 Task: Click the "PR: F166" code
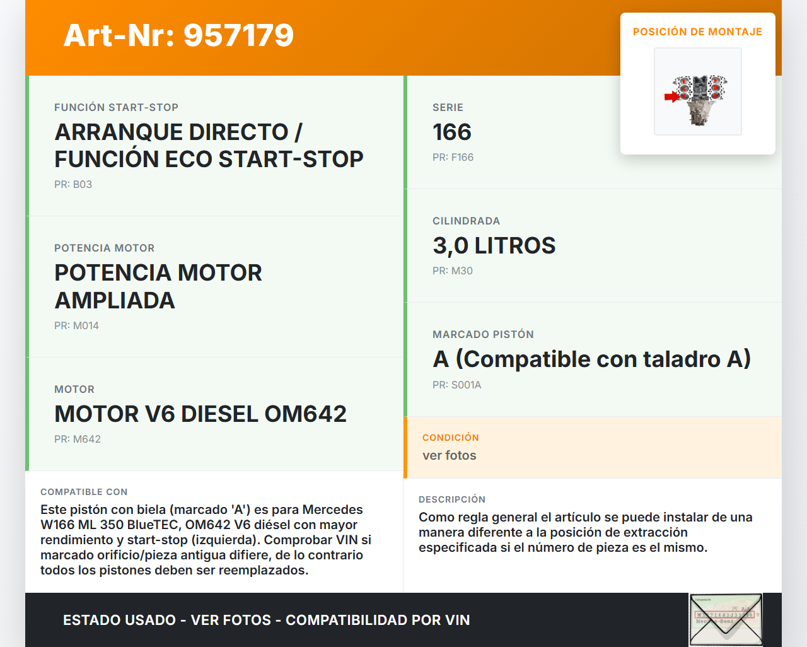tap(453, 157)
